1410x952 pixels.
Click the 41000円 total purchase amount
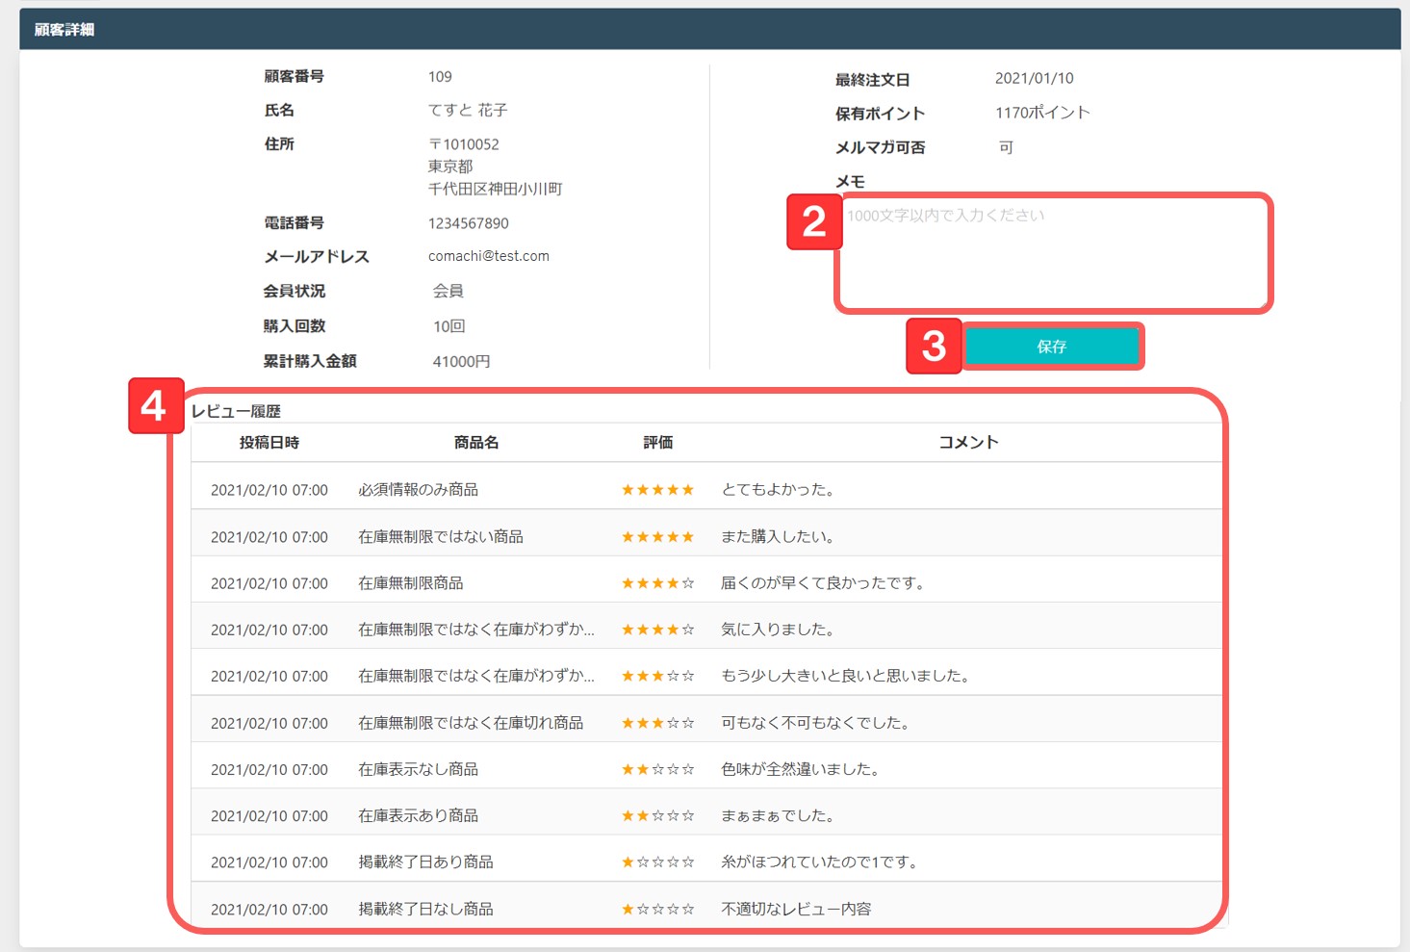[x=462, y=361]
